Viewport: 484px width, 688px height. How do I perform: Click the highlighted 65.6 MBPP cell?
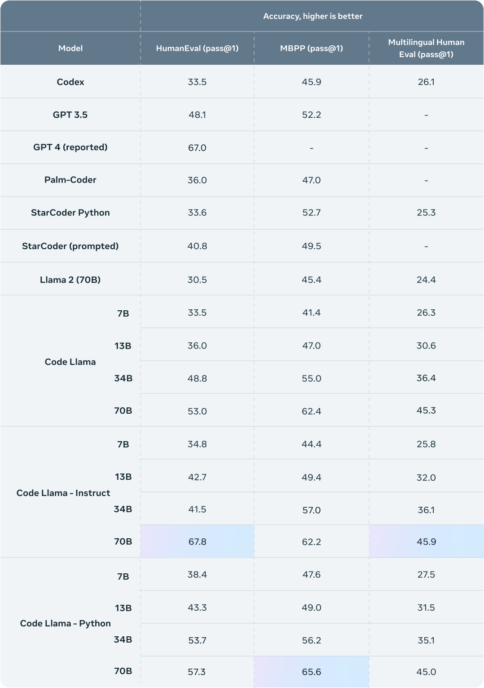312,672
